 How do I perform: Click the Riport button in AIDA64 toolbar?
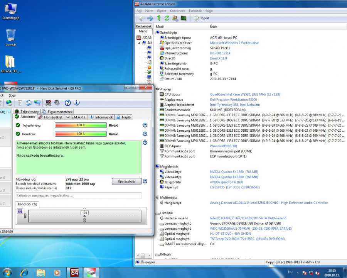click(x=201, y=18)
